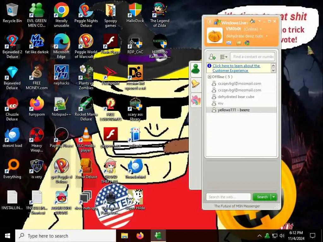Select the Microsoft Edge desktop shortcut
This screenshot has height=242, width=323.
click(x=62, y=47)
